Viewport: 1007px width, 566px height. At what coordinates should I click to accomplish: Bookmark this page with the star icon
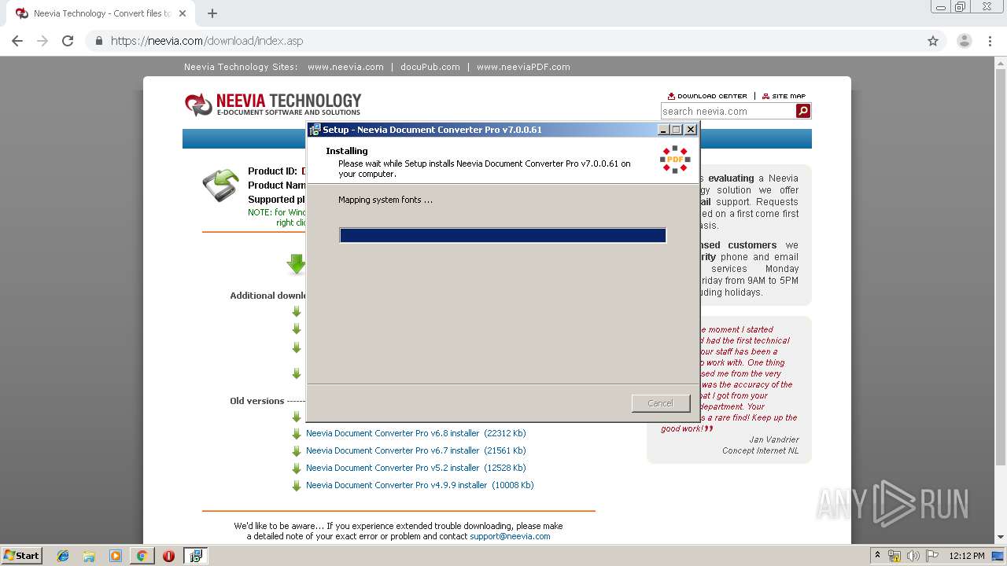click(933, 41)
